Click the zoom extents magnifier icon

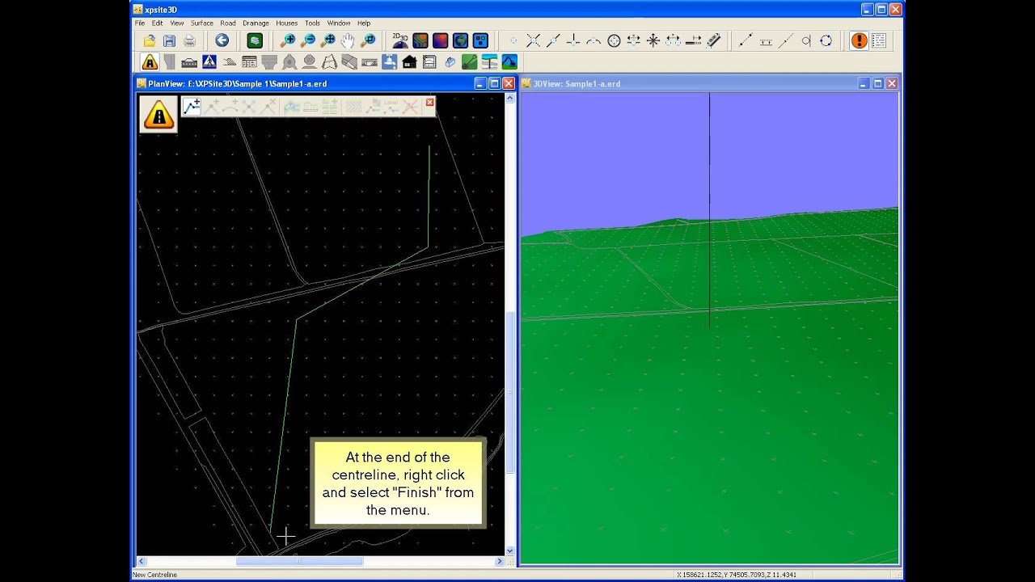[x=328, y=40]
